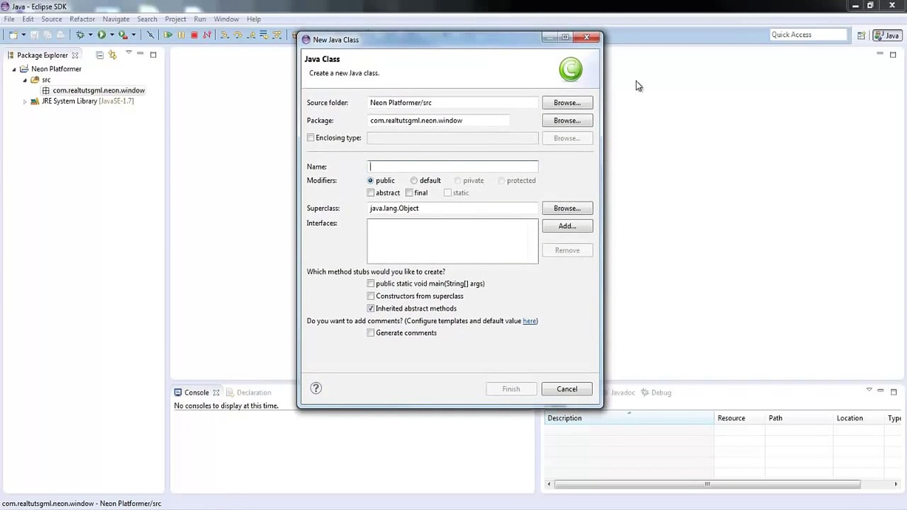Viewport: 907px width, 510px height.
Task: Click the Suspend (pause) debug icon
Action: (x=181, y=34)
